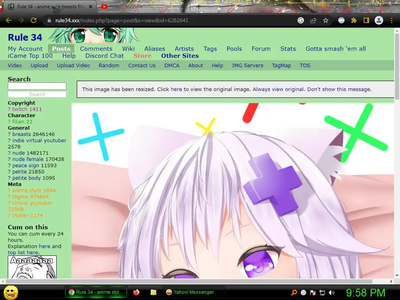The height and width of the screenshot is (300, 400).
Task: Open Help in the top navigation
Action: [x=69, y=56]
